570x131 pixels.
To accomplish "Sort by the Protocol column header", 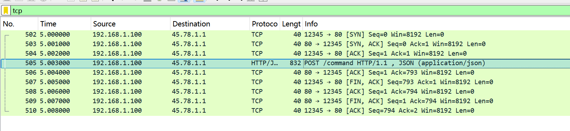I will [x=265, y=24].
